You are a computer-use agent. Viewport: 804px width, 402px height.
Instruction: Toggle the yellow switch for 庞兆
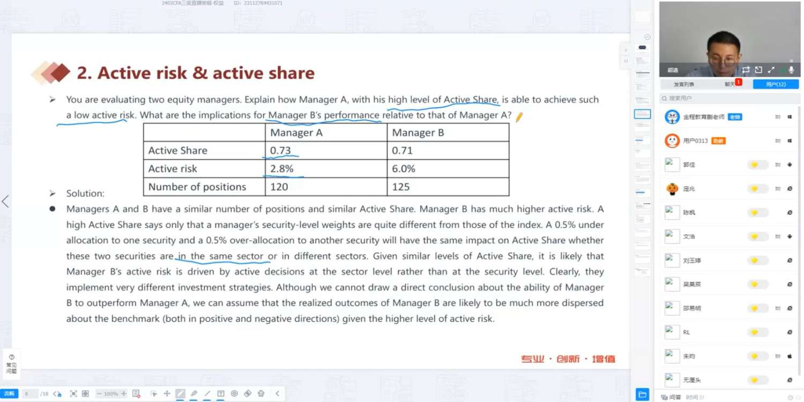pyautogui.click(x=757, y=189)
